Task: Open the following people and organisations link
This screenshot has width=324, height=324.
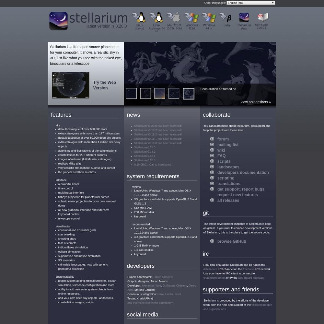Action: pos(237,307)
